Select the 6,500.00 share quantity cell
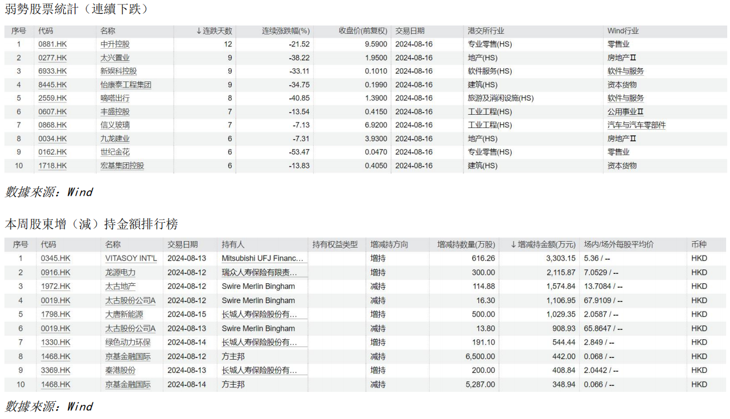 click(480, 356)
